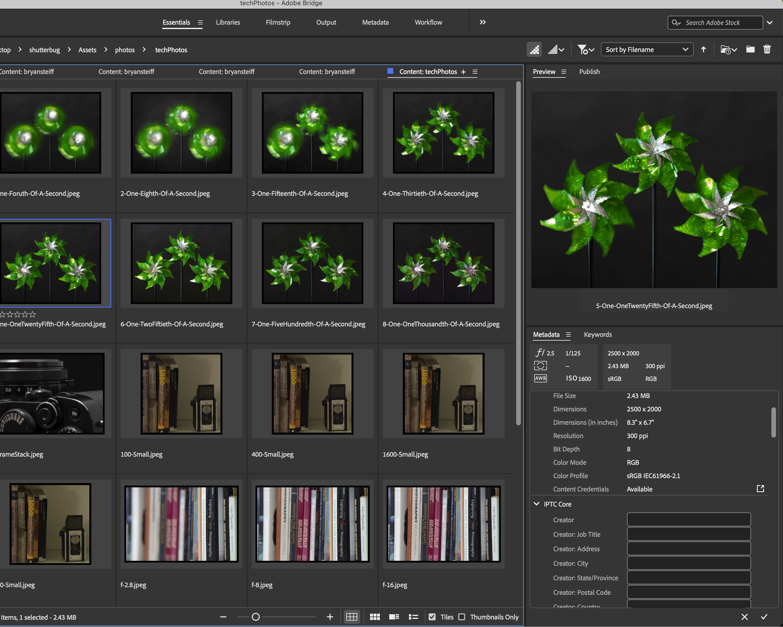This screenshot has height=627, width=783.
Task: Open Content Credentials external link icon
Action: tap(760, 489)
